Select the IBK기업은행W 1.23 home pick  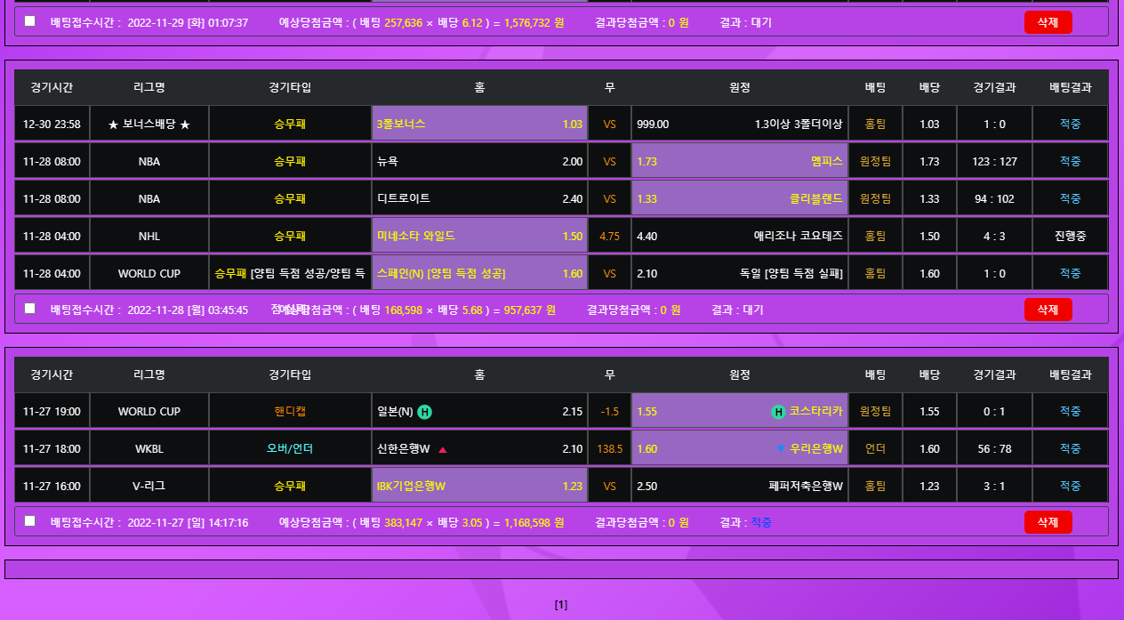click(479, 487)
